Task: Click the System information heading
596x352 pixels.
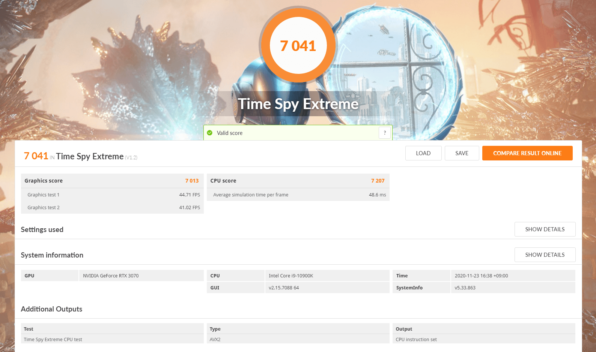Action: (52, 255)
